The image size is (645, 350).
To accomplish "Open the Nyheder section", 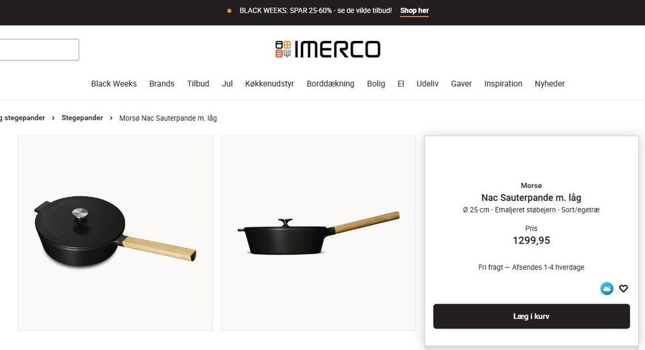I will (550, 83).
